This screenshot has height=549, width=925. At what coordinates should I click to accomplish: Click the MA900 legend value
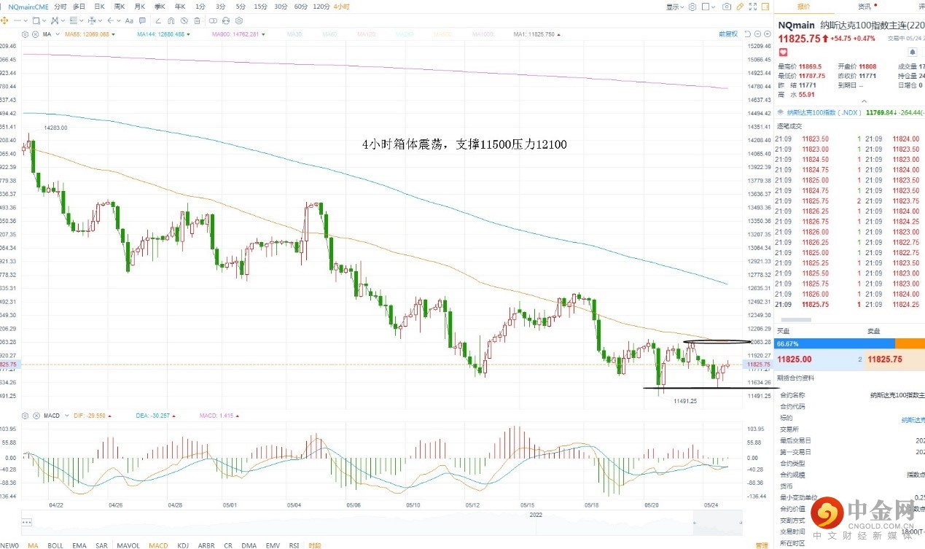point(237,34)
